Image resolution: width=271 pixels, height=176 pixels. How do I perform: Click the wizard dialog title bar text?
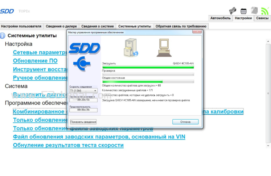(96, 32)
